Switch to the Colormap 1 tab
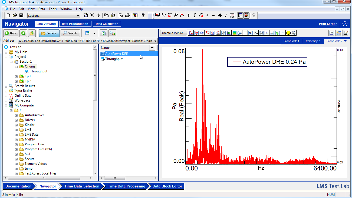The image size is (352, 198). coord(313,41)
